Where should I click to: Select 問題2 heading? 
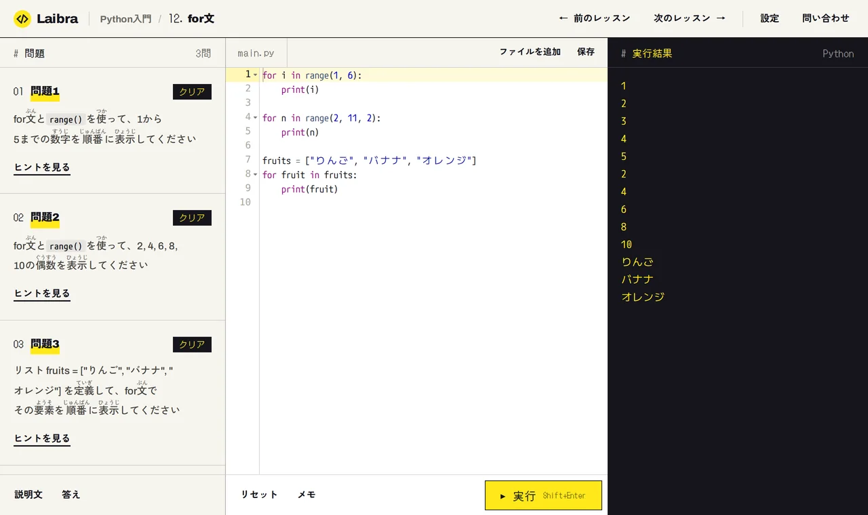click(x=45, y=217)
